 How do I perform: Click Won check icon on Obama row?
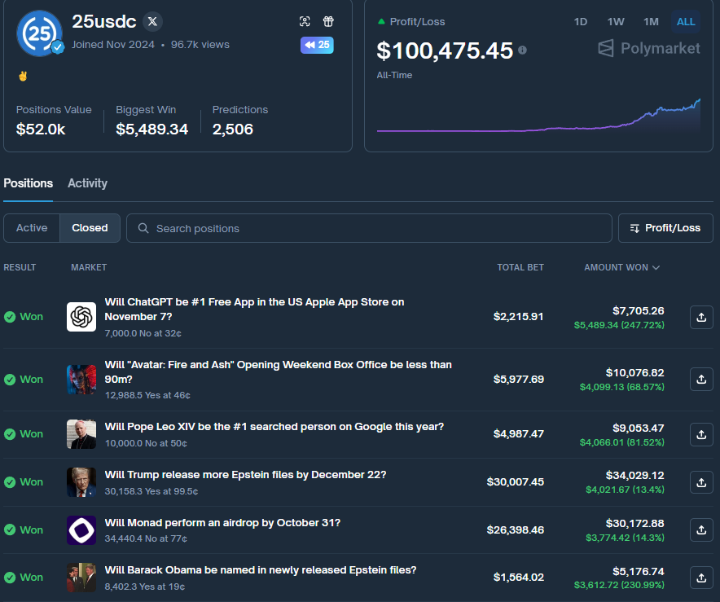[10, 578]
